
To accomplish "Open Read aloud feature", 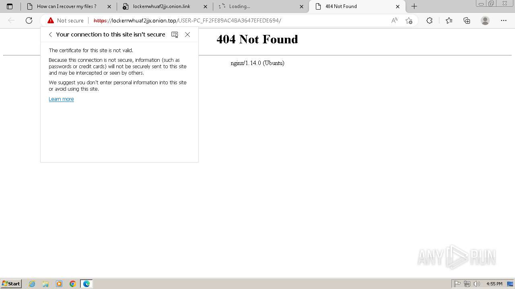I will click(394, 20).
